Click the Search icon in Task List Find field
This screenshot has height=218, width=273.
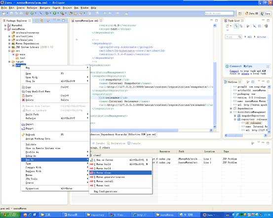point(239,37)
